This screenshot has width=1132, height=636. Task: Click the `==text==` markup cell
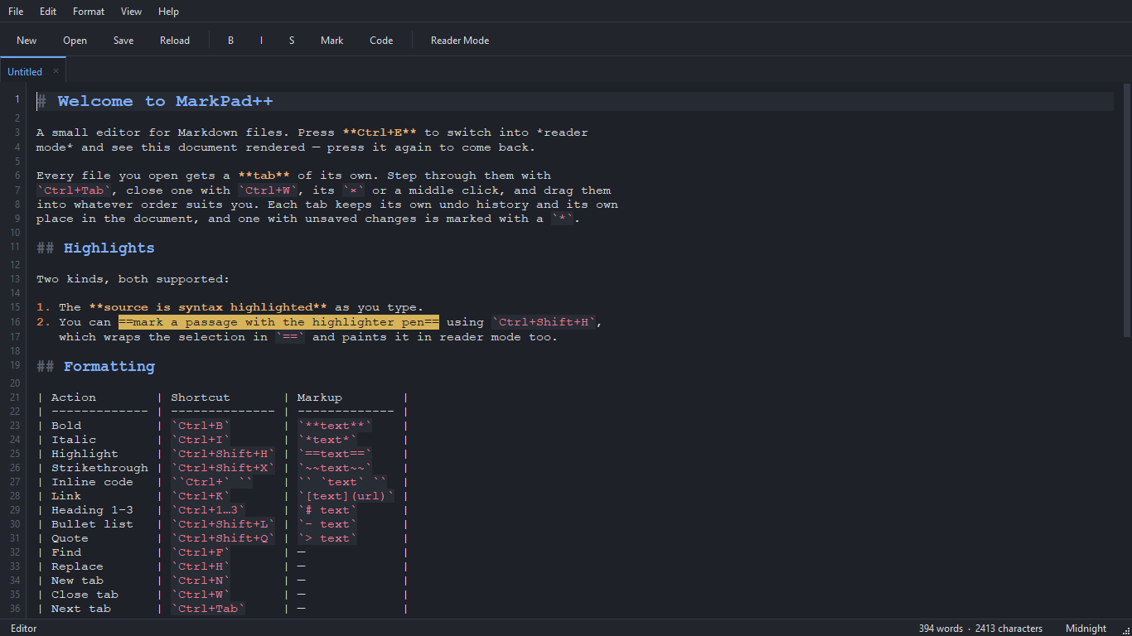coord(335,454)
